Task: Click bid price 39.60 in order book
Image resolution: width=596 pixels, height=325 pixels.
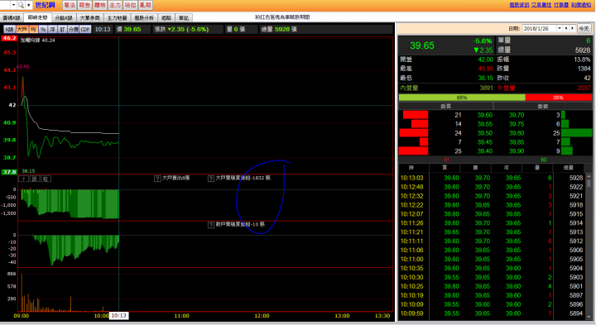Action: 484,115
